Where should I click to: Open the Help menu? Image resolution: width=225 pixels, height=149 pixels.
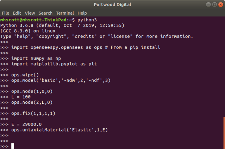(x=82, y=13)
